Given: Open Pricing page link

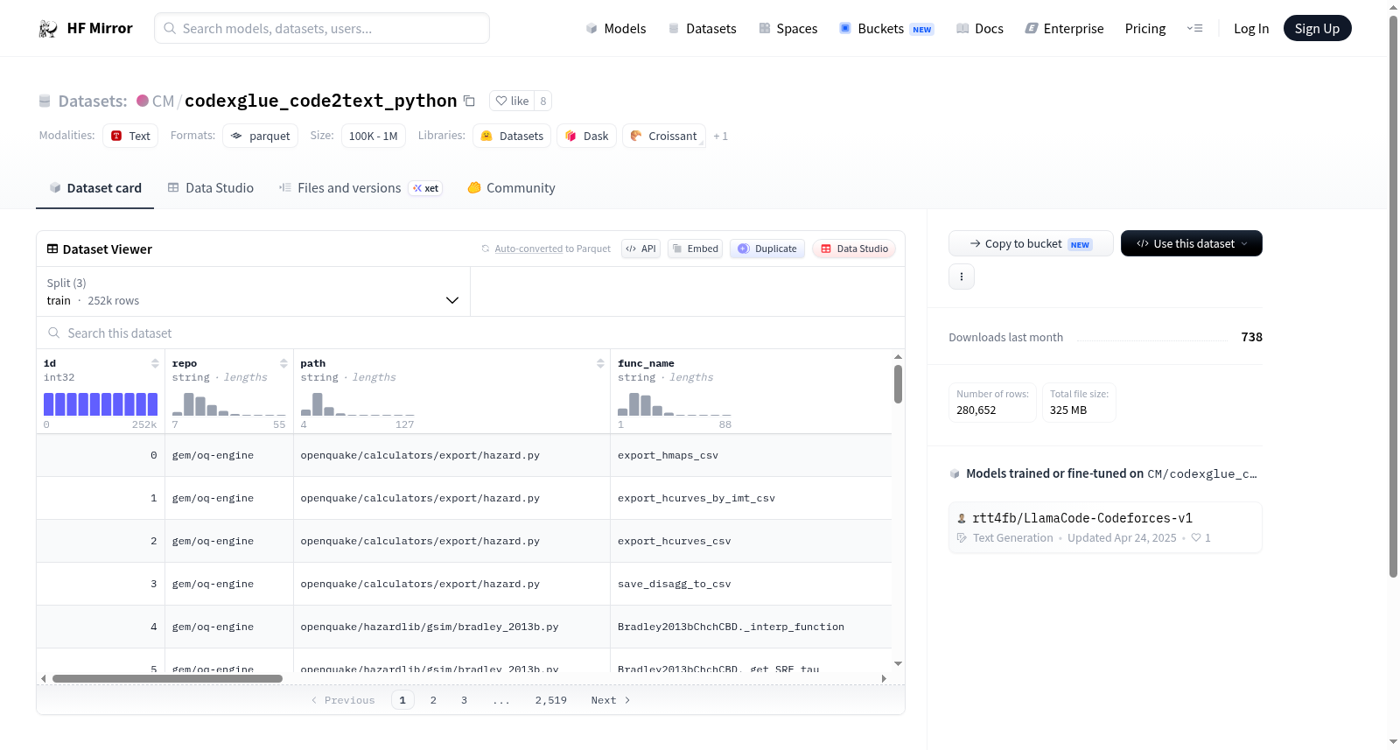Looking at the screenshot, I should [1144, 29].
